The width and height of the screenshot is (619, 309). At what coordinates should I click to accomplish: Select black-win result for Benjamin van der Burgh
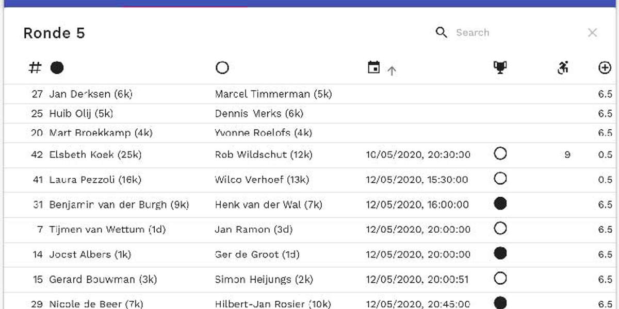click(500, 203)
